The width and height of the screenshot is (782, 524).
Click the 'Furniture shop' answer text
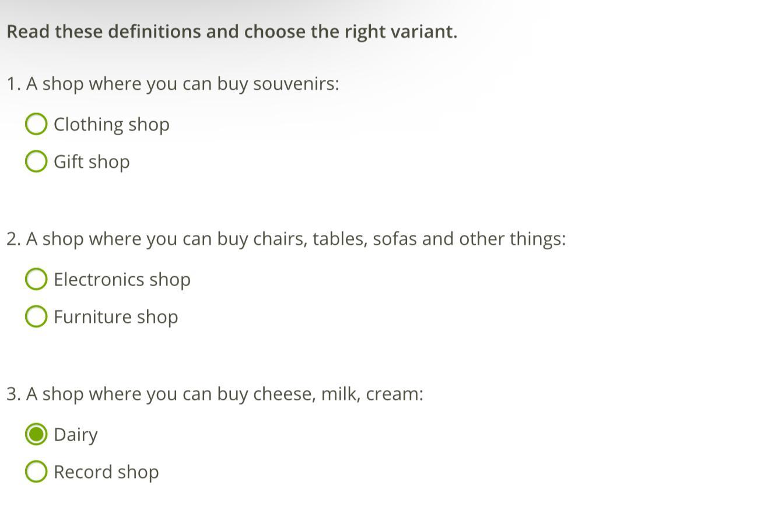(x=115, y=316)
